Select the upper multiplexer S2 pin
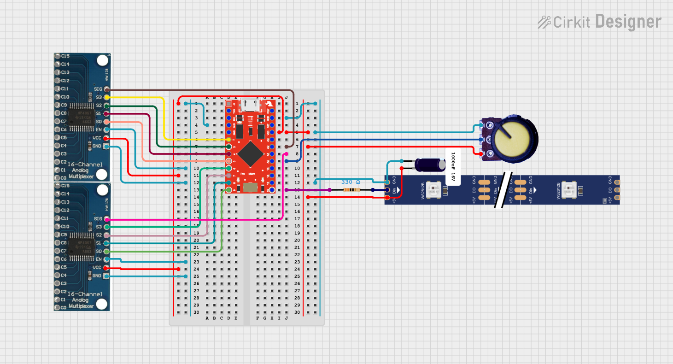 107,106
